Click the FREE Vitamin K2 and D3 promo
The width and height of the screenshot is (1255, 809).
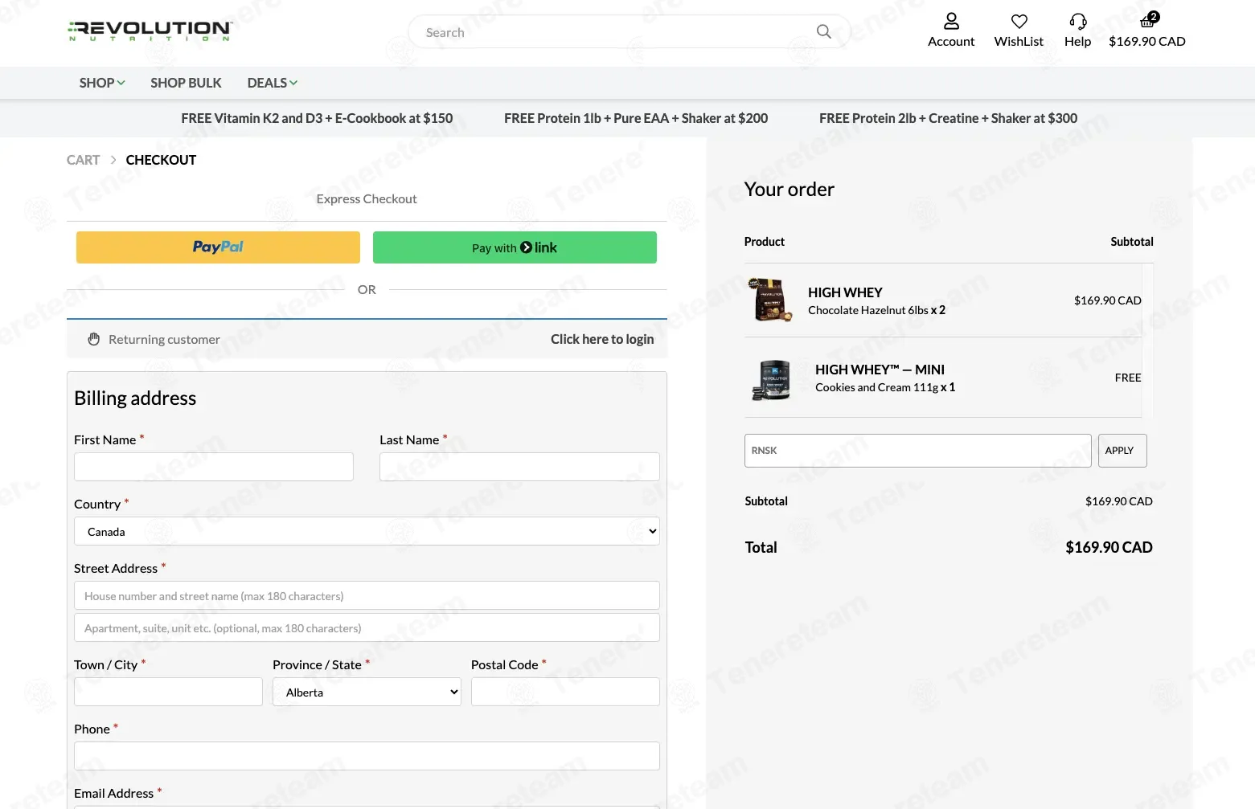point(317,118)
